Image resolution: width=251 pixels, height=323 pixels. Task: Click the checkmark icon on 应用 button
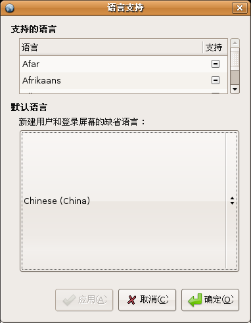click(69, 300)
